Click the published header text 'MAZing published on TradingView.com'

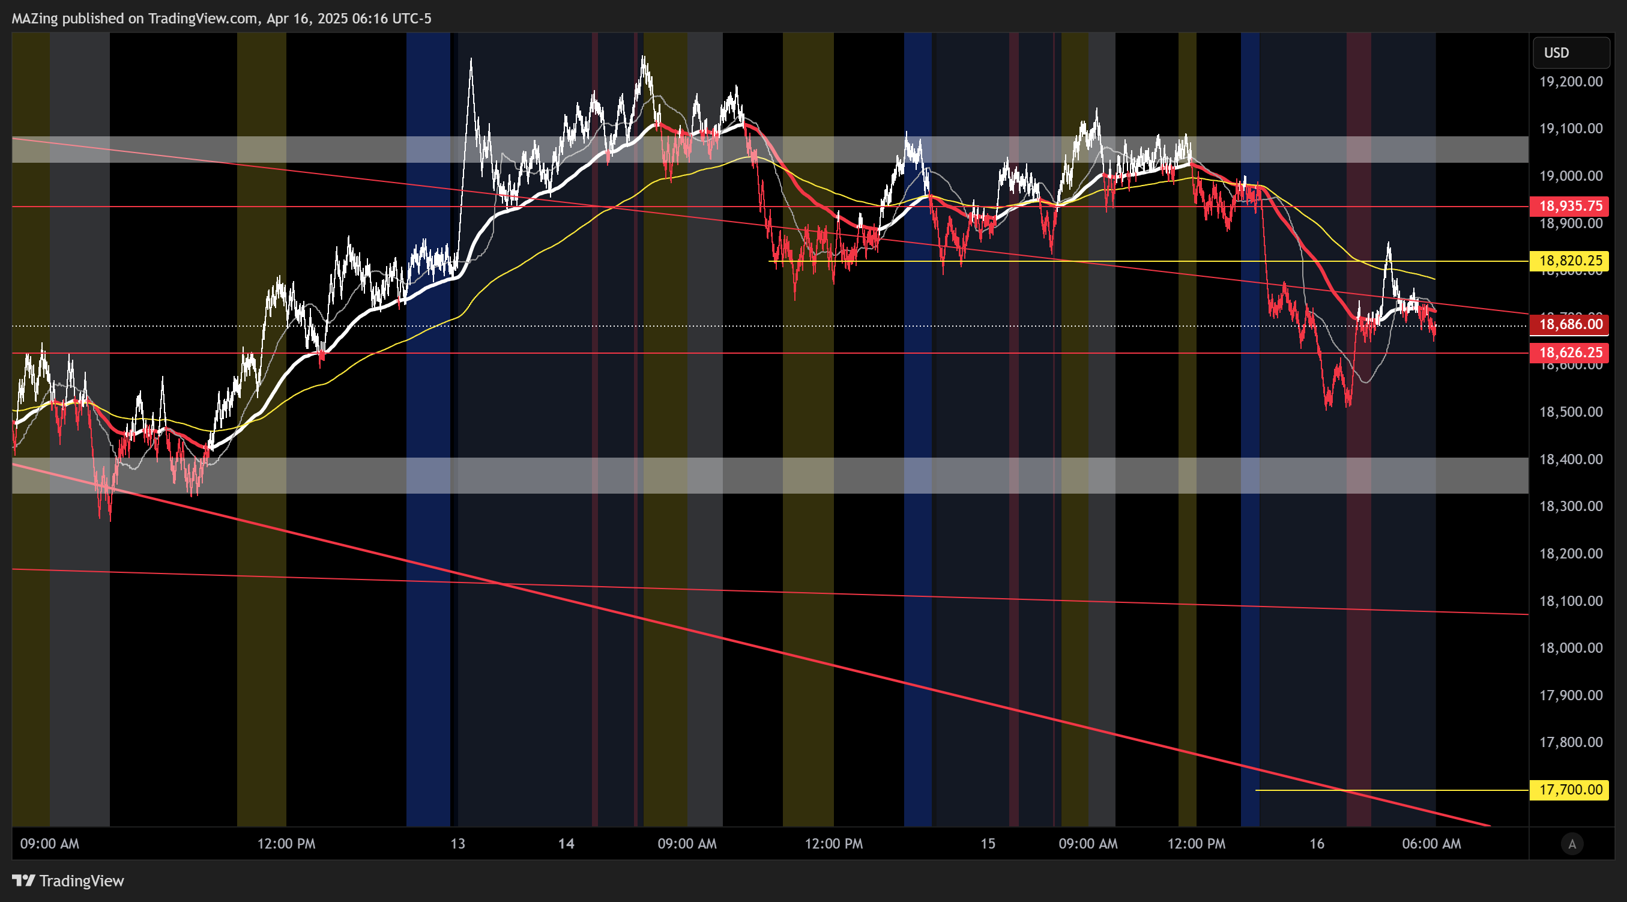[x=134, y=19]
